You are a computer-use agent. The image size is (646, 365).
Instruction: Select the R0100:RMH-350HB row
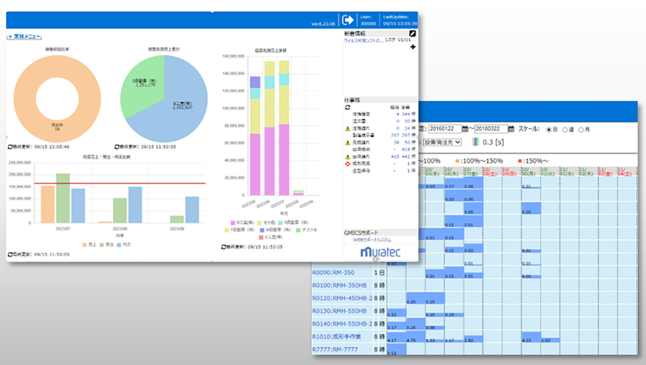point(340,286)
